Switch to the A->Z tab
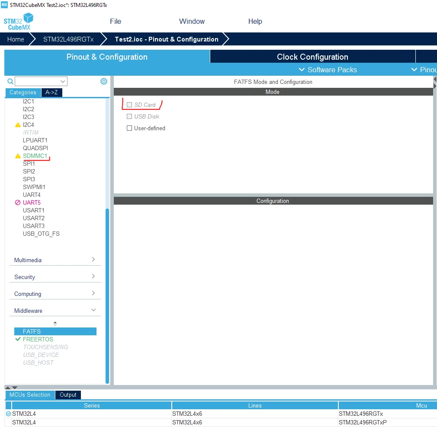 tap(51, 93)
